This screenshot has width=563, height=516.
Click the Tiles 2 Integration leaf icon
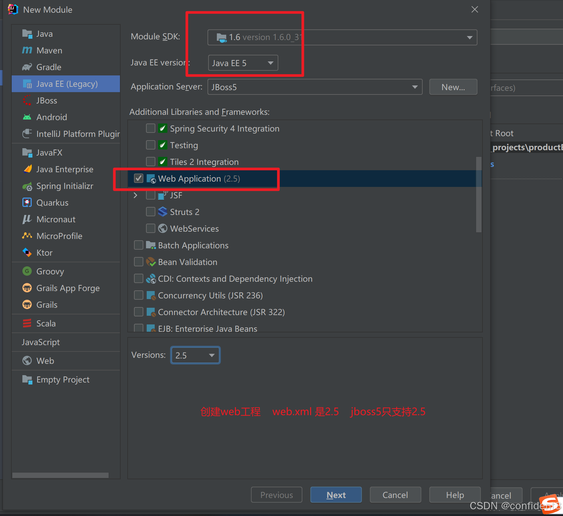[163, 162]
